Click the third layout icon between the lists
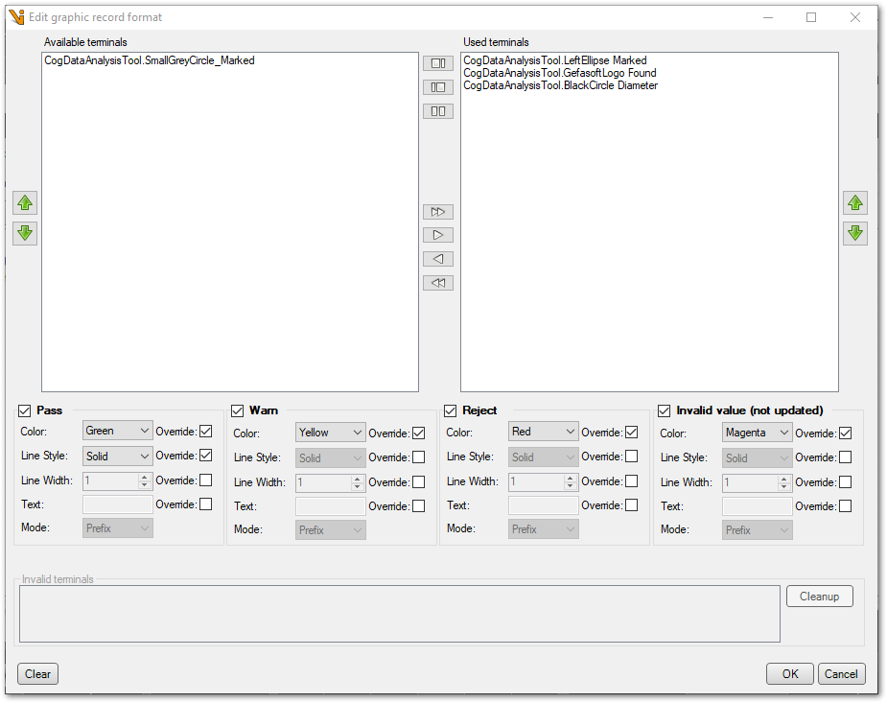The image size is (887, 703). [x=438, y=111]
